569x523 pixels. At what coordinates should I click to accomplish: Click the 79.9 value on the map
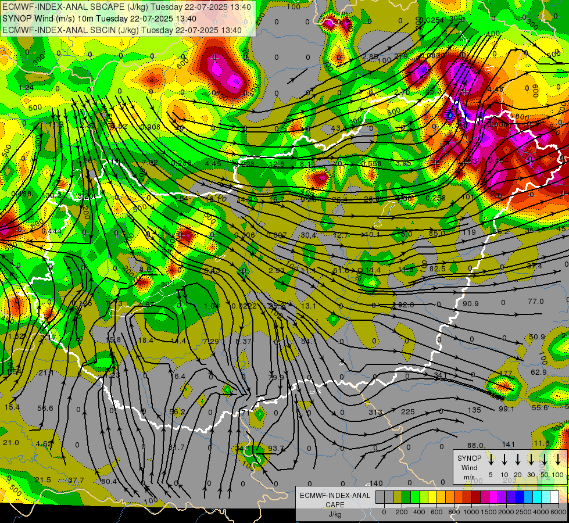(x=276, y=378)
